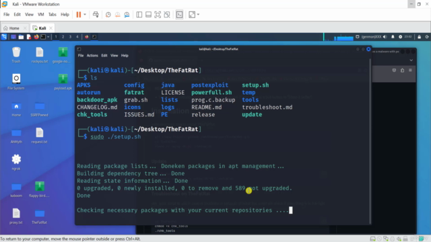
Task: Click the stretch guest display icon
Action: 192,15
